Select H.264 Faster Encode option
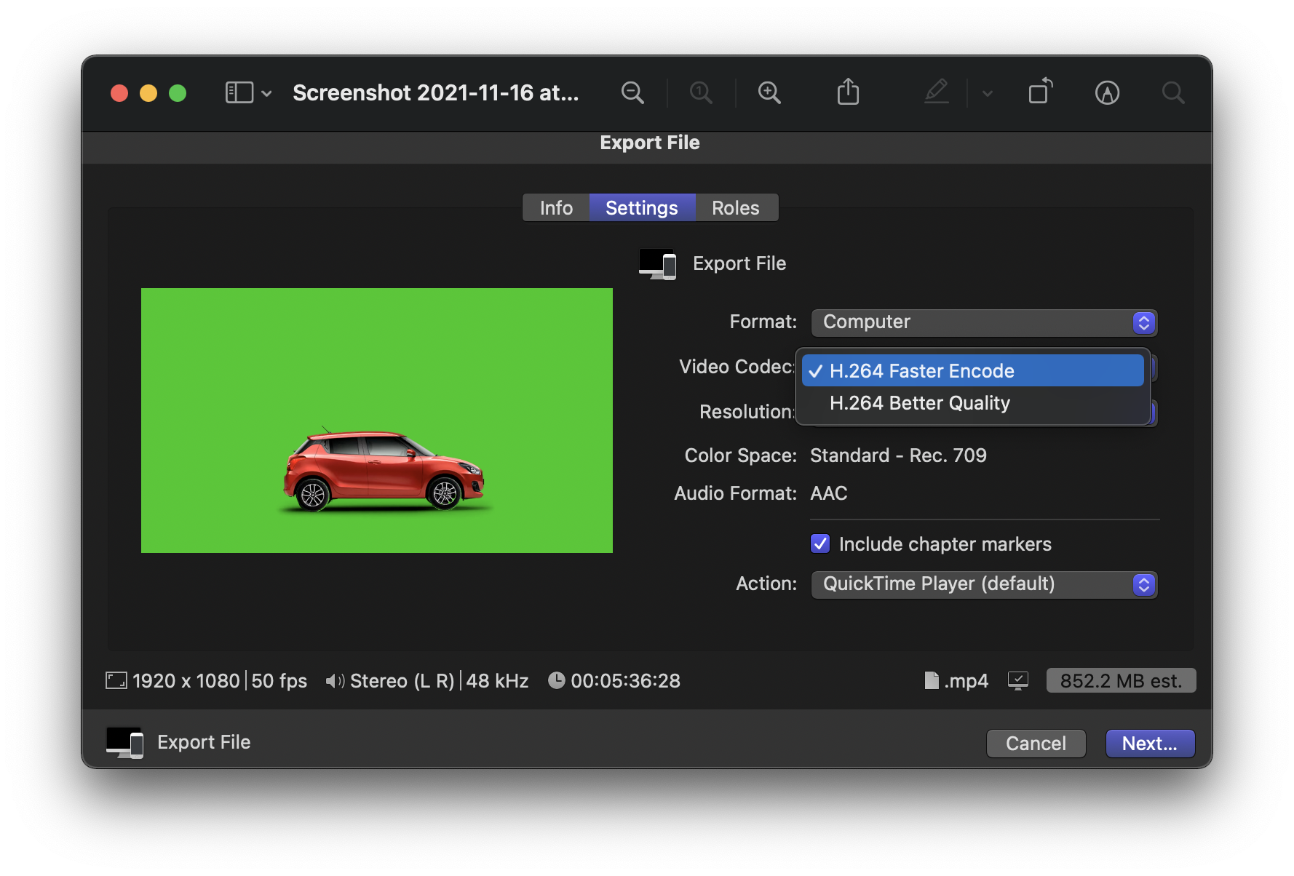The height and width of the screenshot is (876, 1294). click(x=921, y=371)
